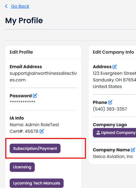Edit the Phone number via its pencil icon
The height and width of the screenshot is (188, 136).
(x=110, y=102)
